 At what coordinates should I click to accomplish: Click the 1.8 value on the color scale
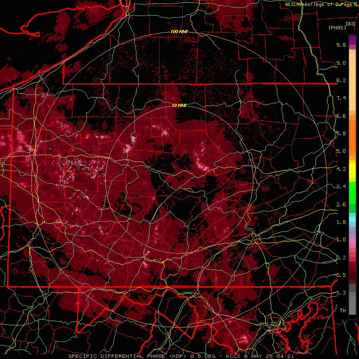pyautogui.click(x=341, y=222)
